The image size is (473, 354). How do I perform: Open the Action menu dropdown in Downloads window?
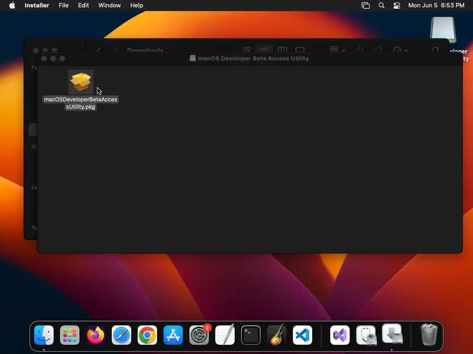click(400, 50)
